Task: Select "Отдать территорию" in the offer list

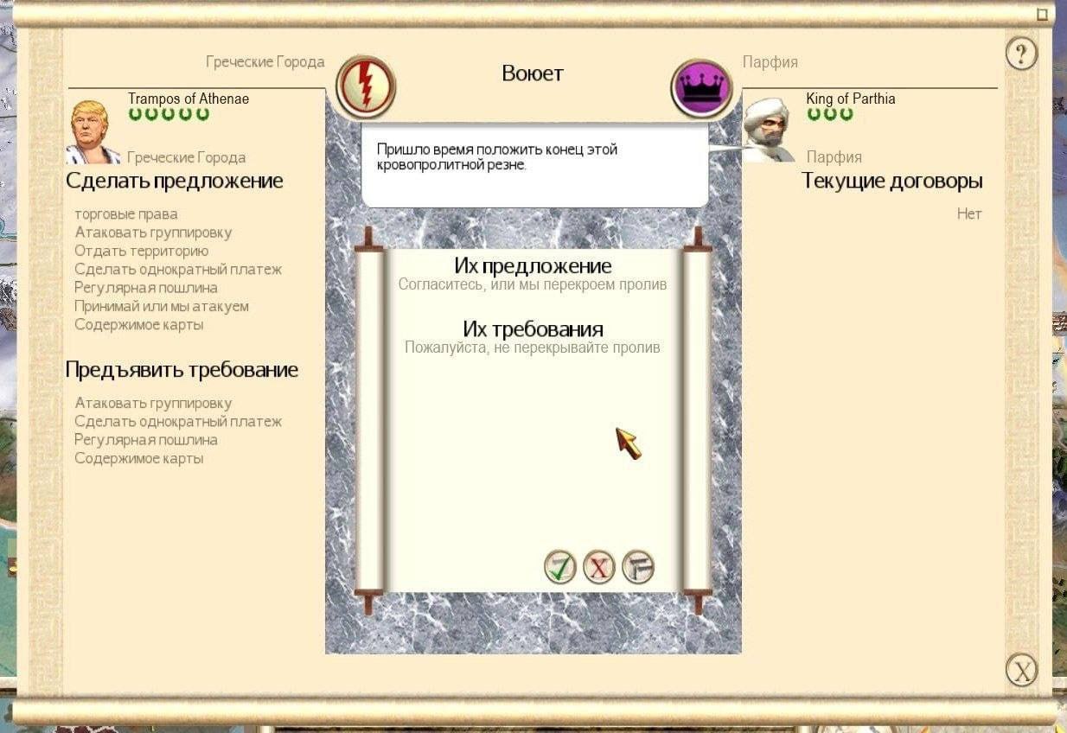Action: 142,251
